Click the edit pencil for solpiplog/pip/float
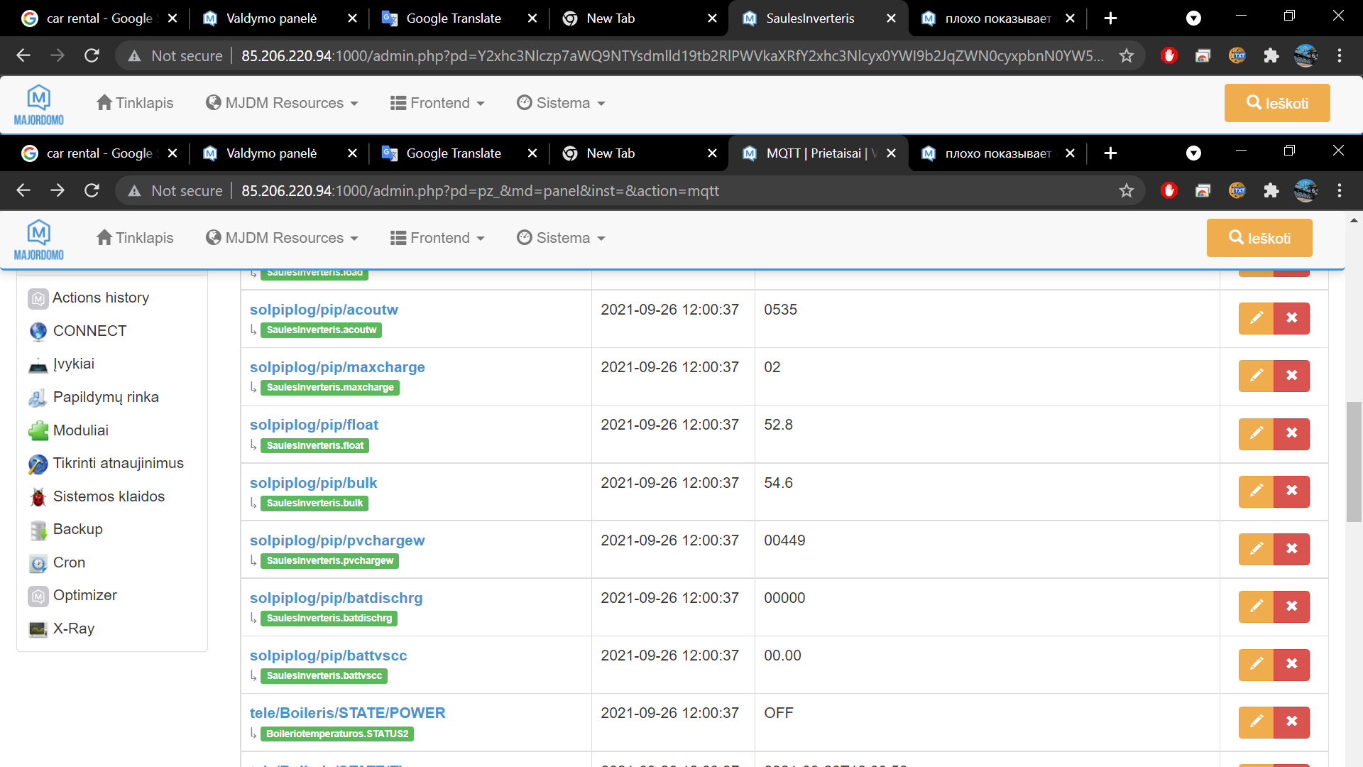The width and height of the screenshot is (1363, 767). pos(1256,433)
